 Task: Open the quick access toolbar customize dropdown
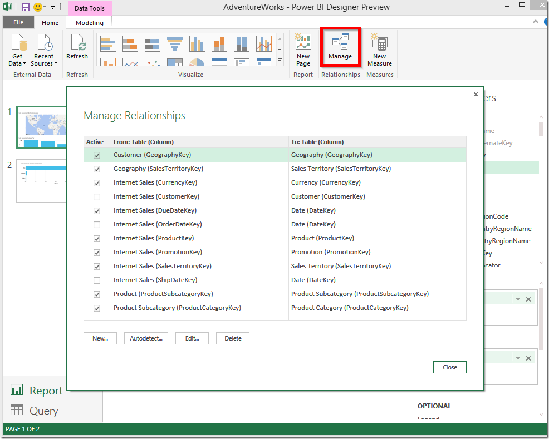pos(52,7)
